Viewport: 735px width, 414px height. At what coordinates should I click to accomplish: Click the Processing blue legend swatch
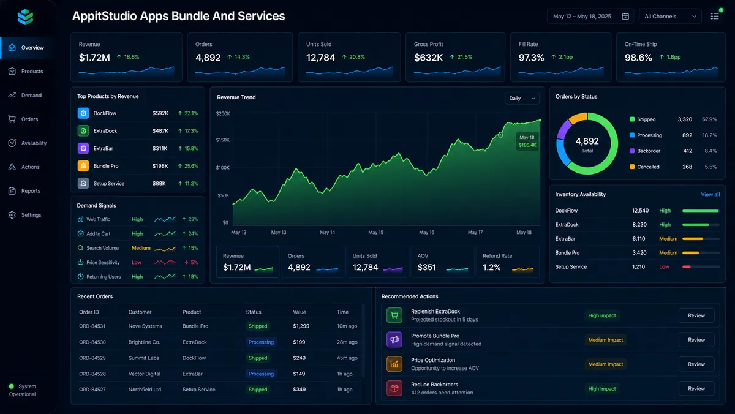click(632, 135)
